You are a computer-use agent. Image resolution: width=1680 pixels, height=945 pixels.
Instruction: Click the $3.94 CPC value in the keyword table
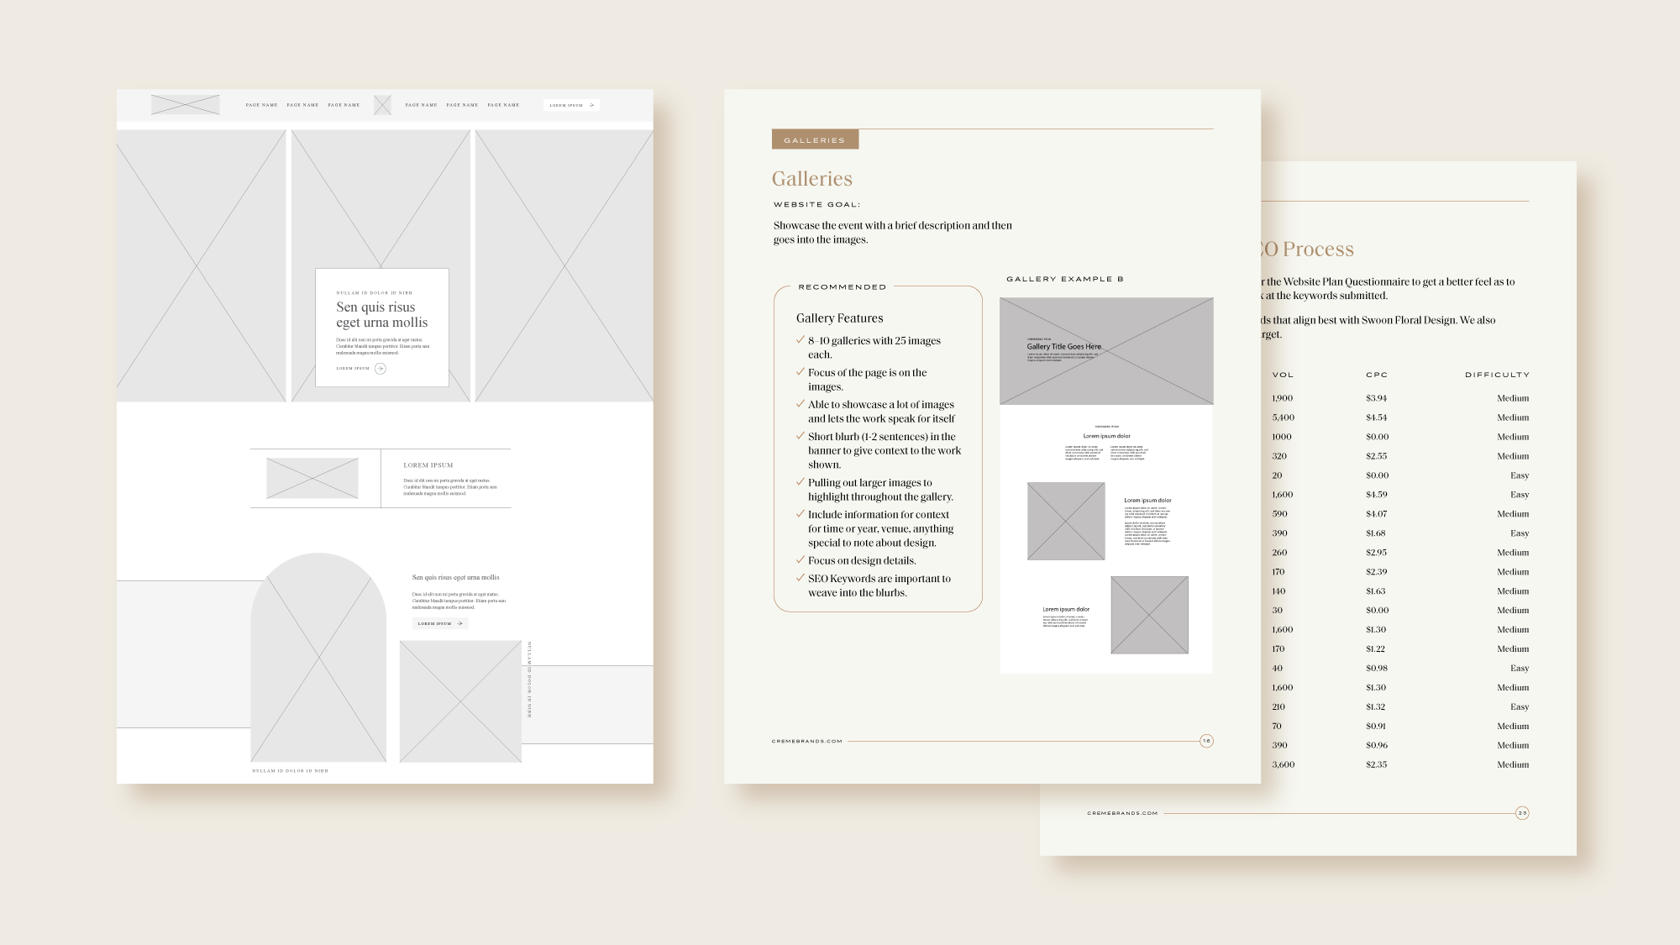1376,398
